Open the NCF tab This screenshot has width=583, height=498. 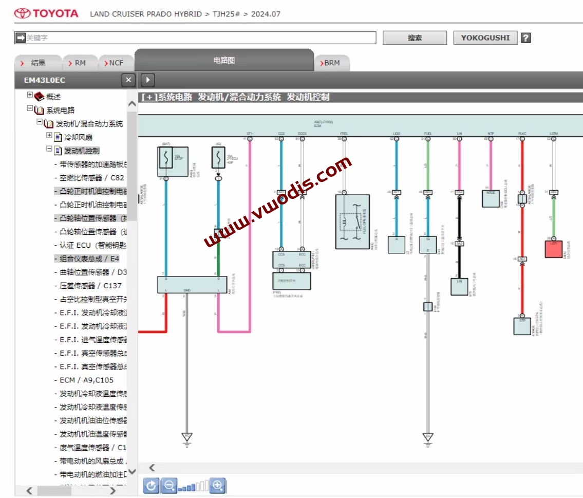coord(115,63)
